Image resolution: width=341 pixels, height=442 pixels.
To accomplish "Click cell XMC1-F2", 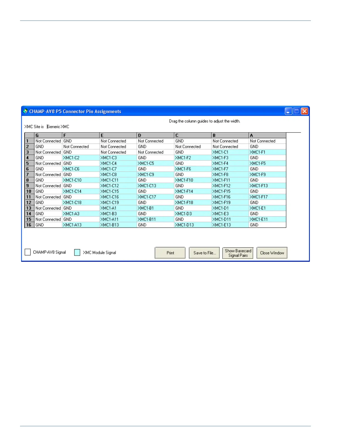I will tap(193, 158).
